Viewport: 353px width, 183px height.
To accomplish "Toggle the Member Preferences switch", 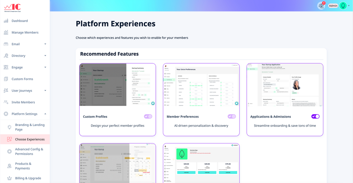I will coord(232,116).
